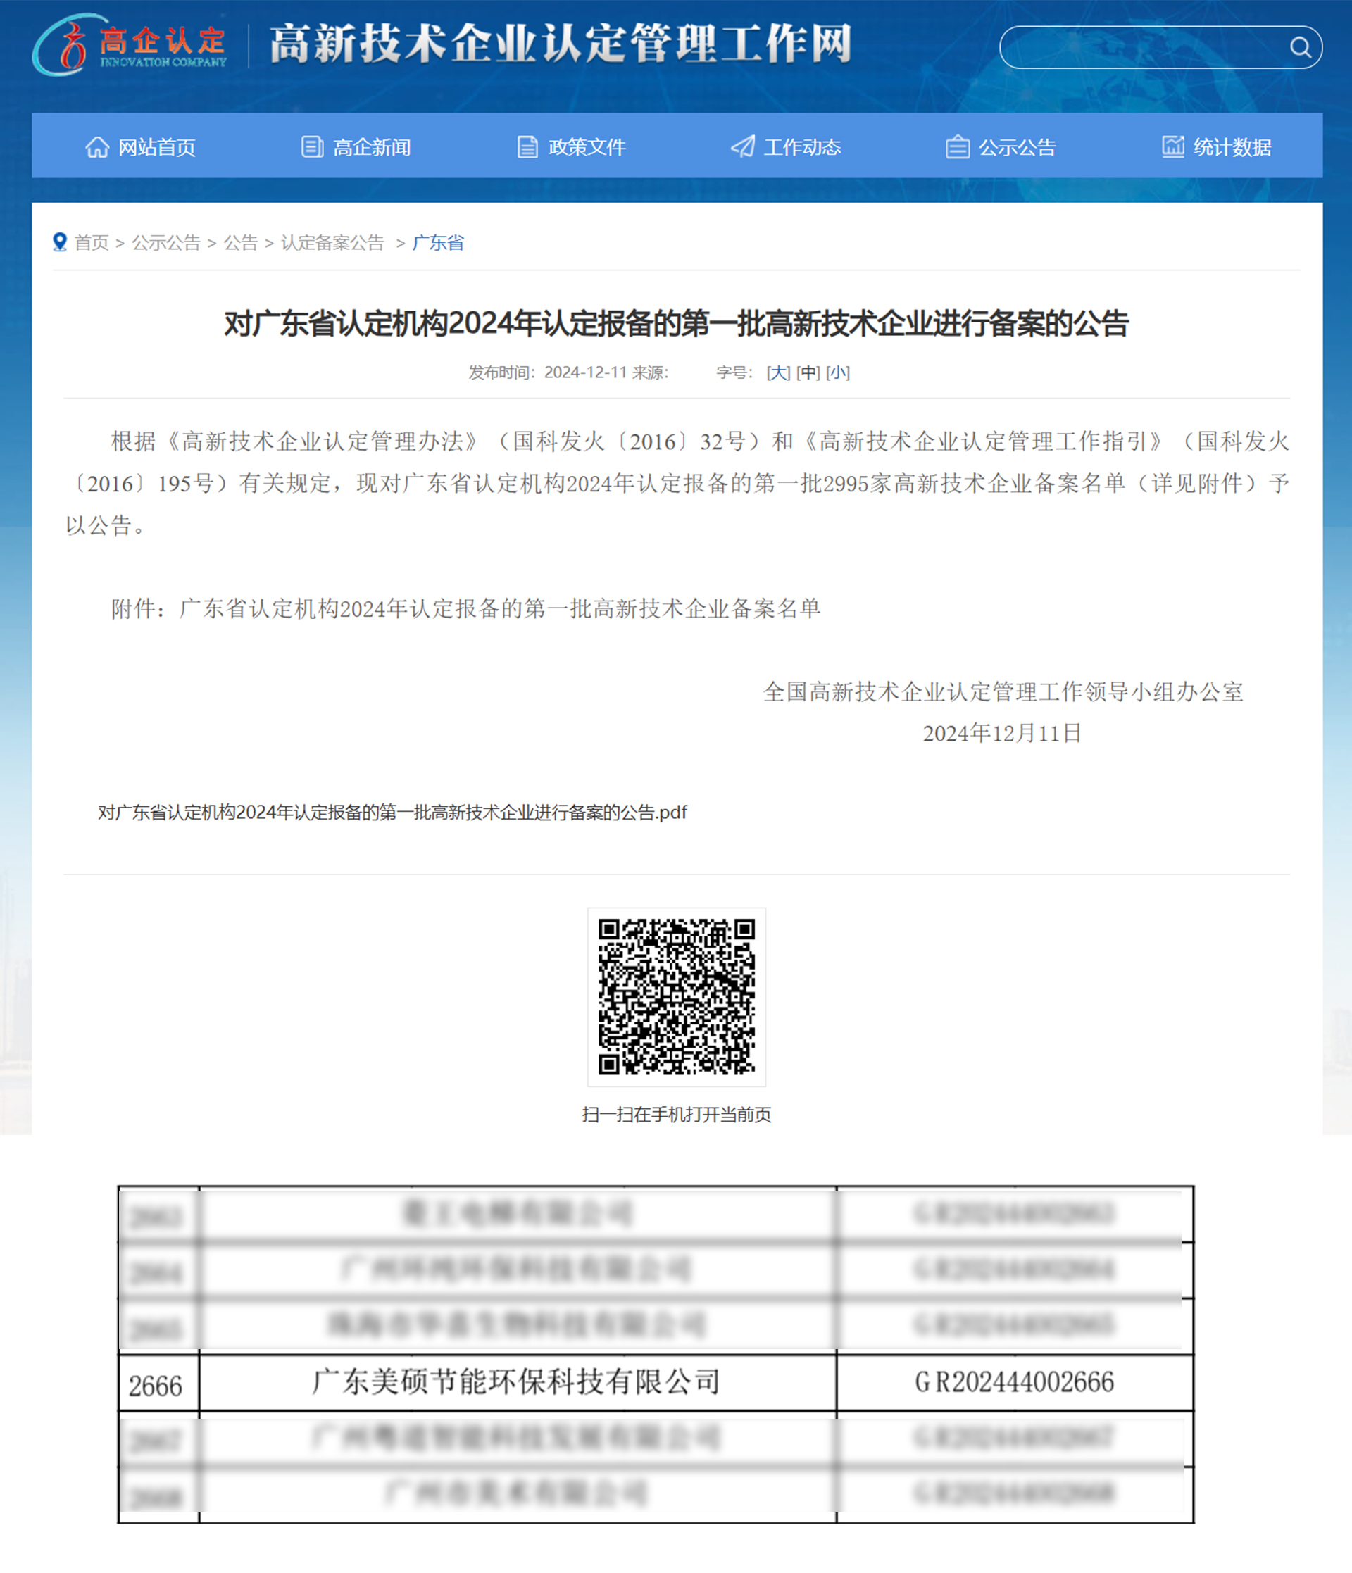The height and width of the screenshot is (1573, 1352).
Task: Download the announcement .pdf attachment
Action: point(392,813)
